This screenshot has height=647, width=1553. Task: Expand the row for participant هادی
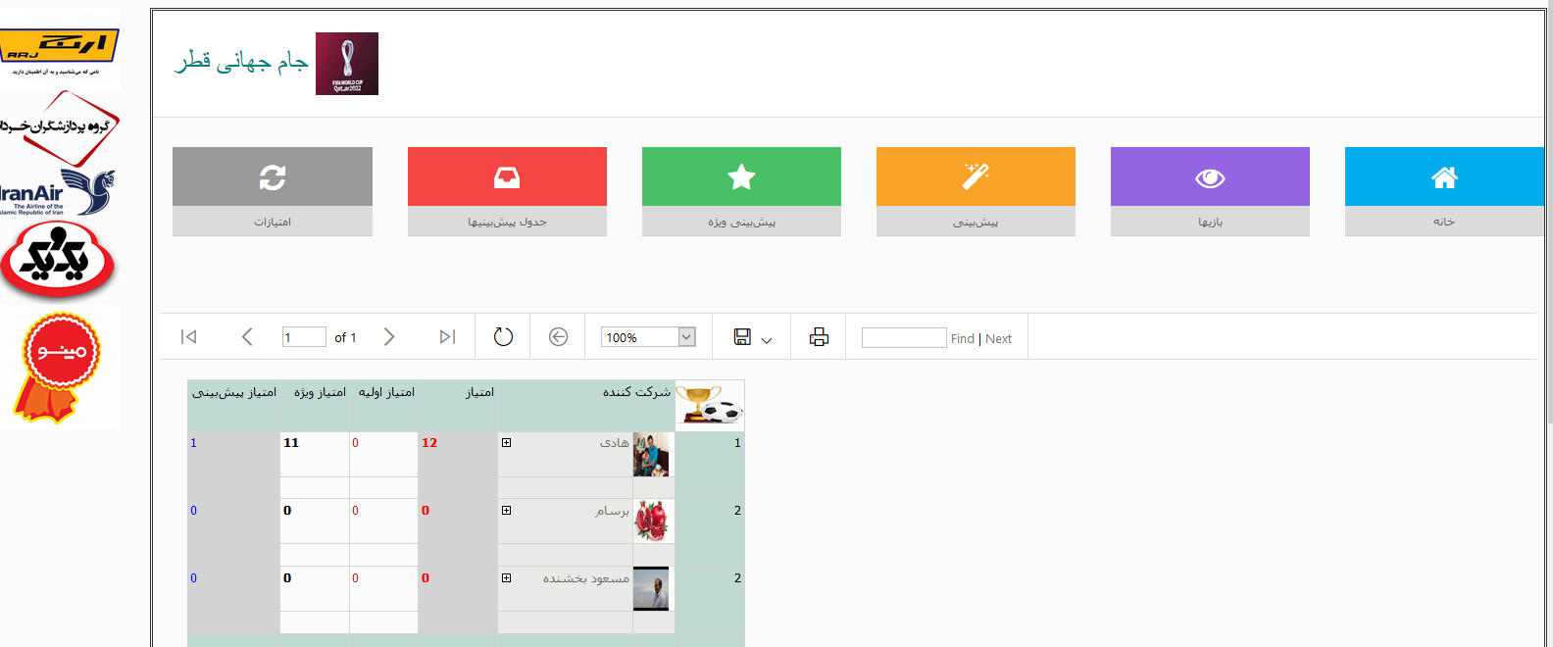tap(507, 443)
